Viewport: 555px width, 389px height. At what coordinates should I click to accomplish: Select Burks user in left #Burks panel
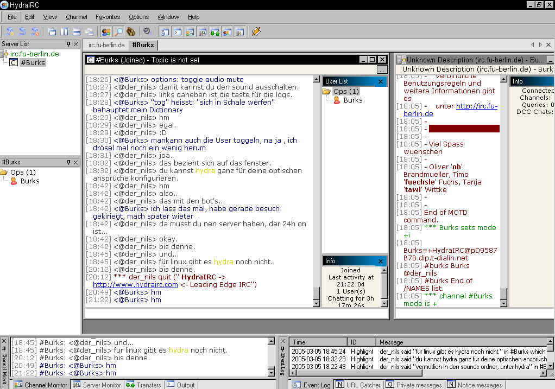click(30, 181)
